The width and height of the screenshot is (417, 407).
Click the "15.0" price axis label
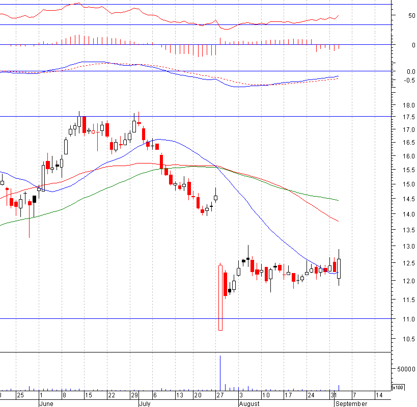409,184
